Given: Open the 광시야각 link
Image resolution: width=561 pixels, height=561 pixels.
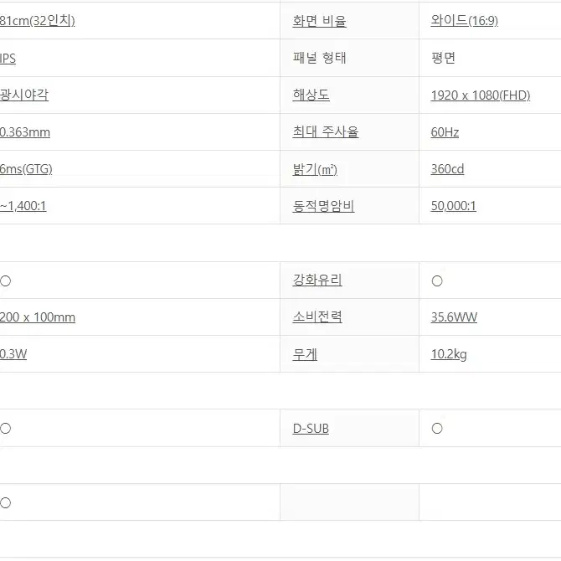Looking at the screenshot, I should point(24,95).
